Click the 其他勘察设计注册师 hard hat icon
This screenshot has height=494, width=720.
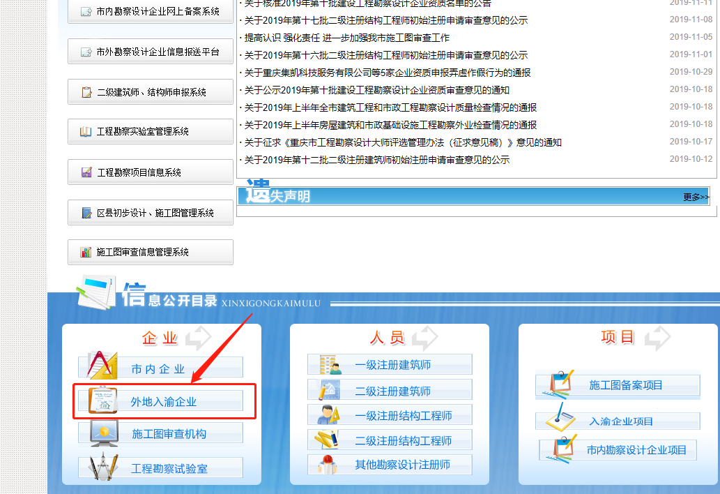coord(328,464)
